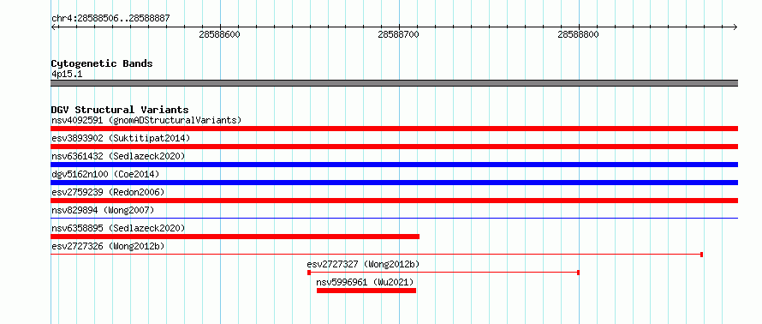Click the 28588700 ruler position label

coord(398,34)
